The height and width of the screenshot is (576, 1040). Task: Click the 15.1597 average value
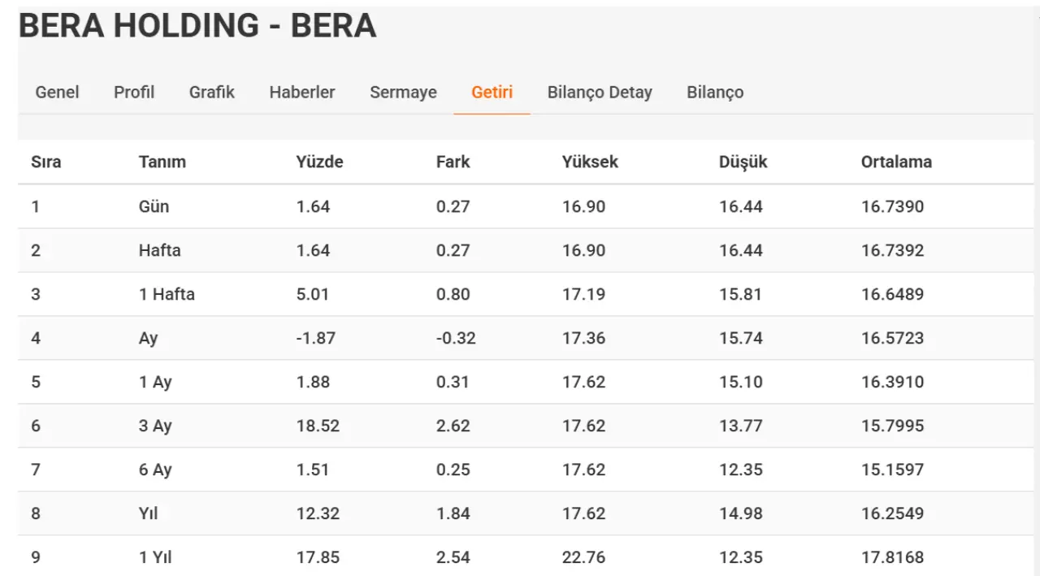point(892,470)
